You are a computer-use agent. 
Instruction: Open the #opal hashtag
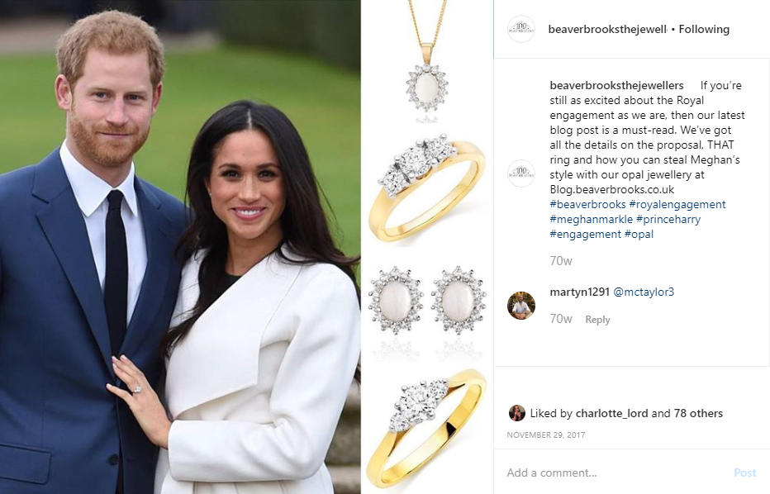(x=639, y=234)
